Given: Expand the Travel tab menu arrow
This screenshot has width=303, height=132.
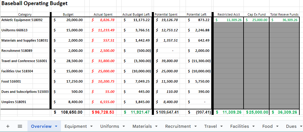Looking at the screenshot, I should pyautogui.click(x=222, y=126).
